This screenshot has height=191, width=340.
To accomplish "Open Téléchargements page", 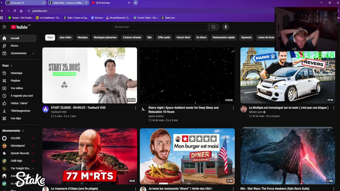I will (18, 111).
